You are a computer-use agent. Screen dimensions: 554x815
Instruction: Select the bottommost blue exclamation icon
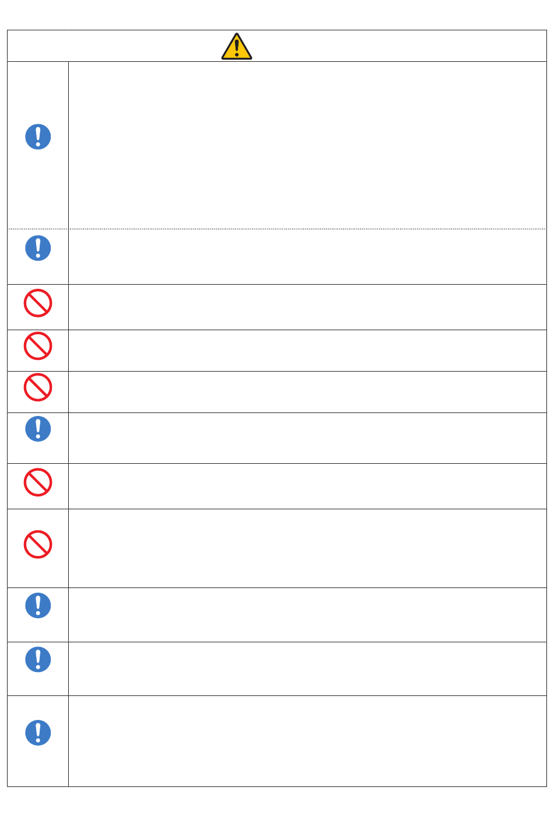tap(38, 733)
